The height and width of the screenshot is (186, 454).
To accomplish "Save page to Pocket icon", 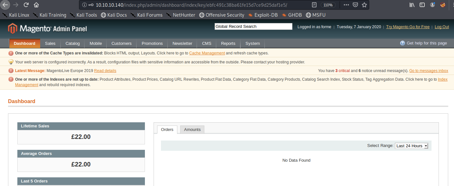I will tap(355, 5).
